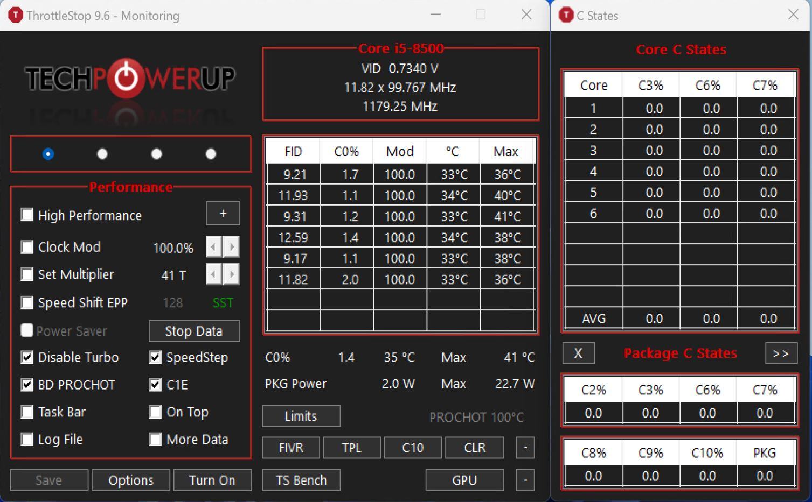Image resolution: width=812 pixels, height=502 pixels.
Task: Launch TS Bench
Action: (x=301, y=480)
